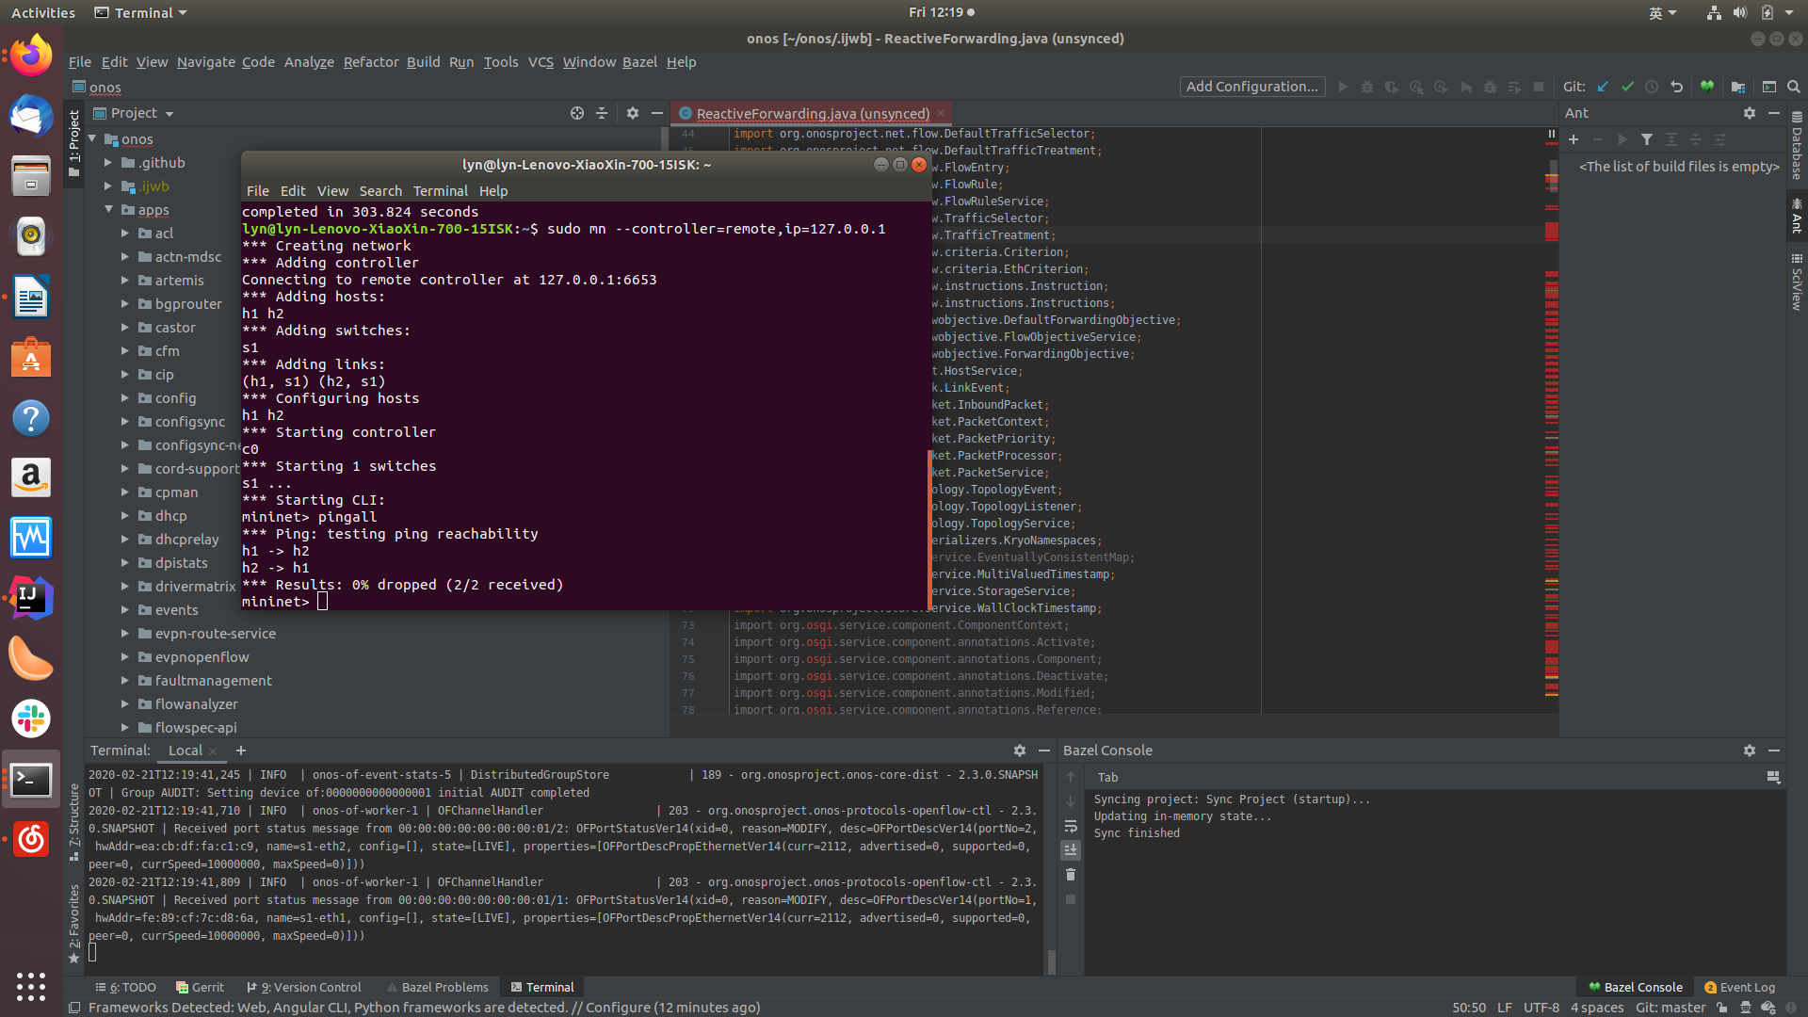Clear Bazel Console with the trash icon
The height and width of the screenshot is (1017, 1808).
click(x=1071, y=875)
